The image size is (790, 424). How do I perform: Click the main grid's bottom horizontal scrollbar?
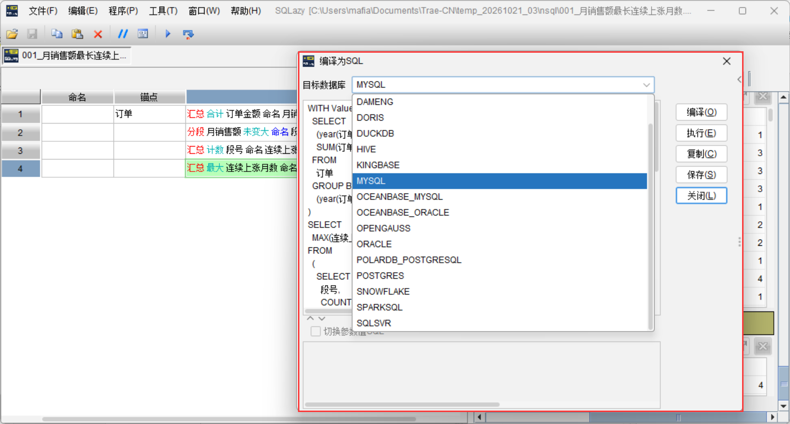[x=229, y=419]
